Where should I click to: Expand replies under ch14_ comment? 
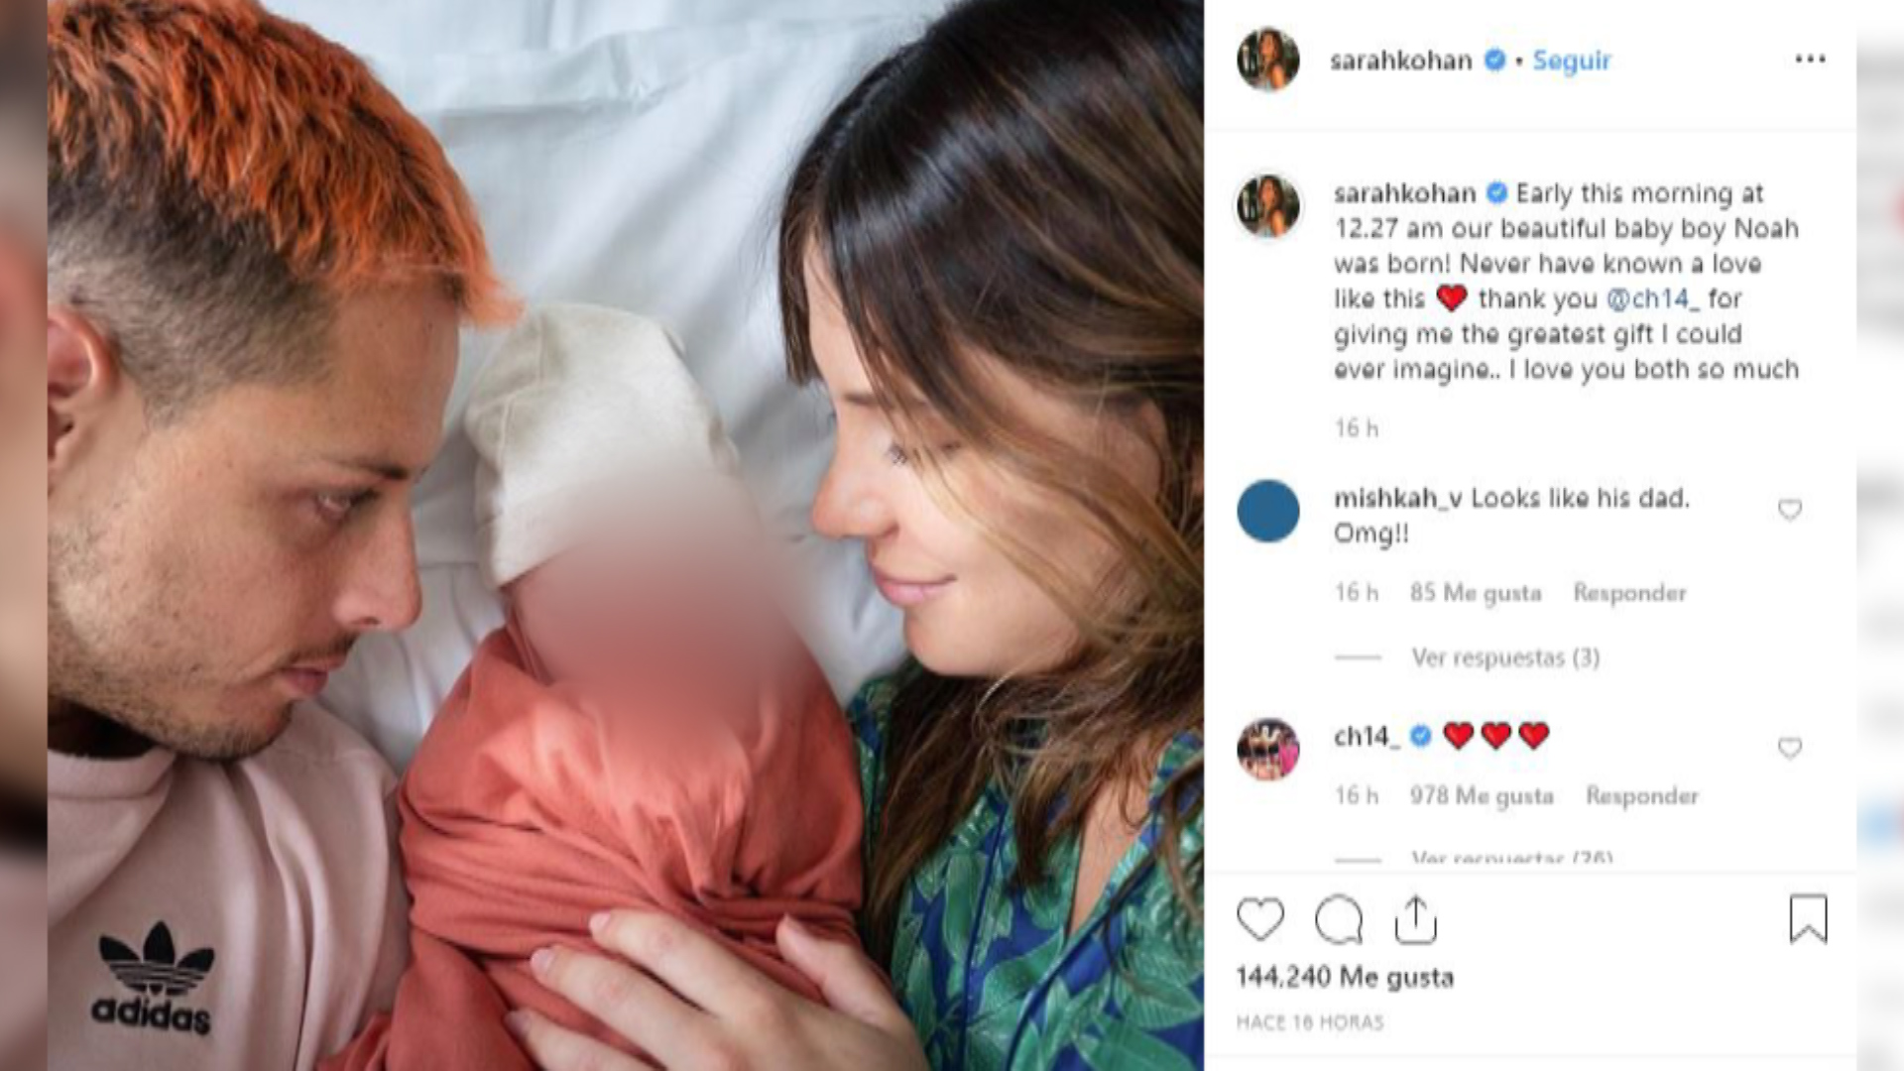click(1511, 858)
